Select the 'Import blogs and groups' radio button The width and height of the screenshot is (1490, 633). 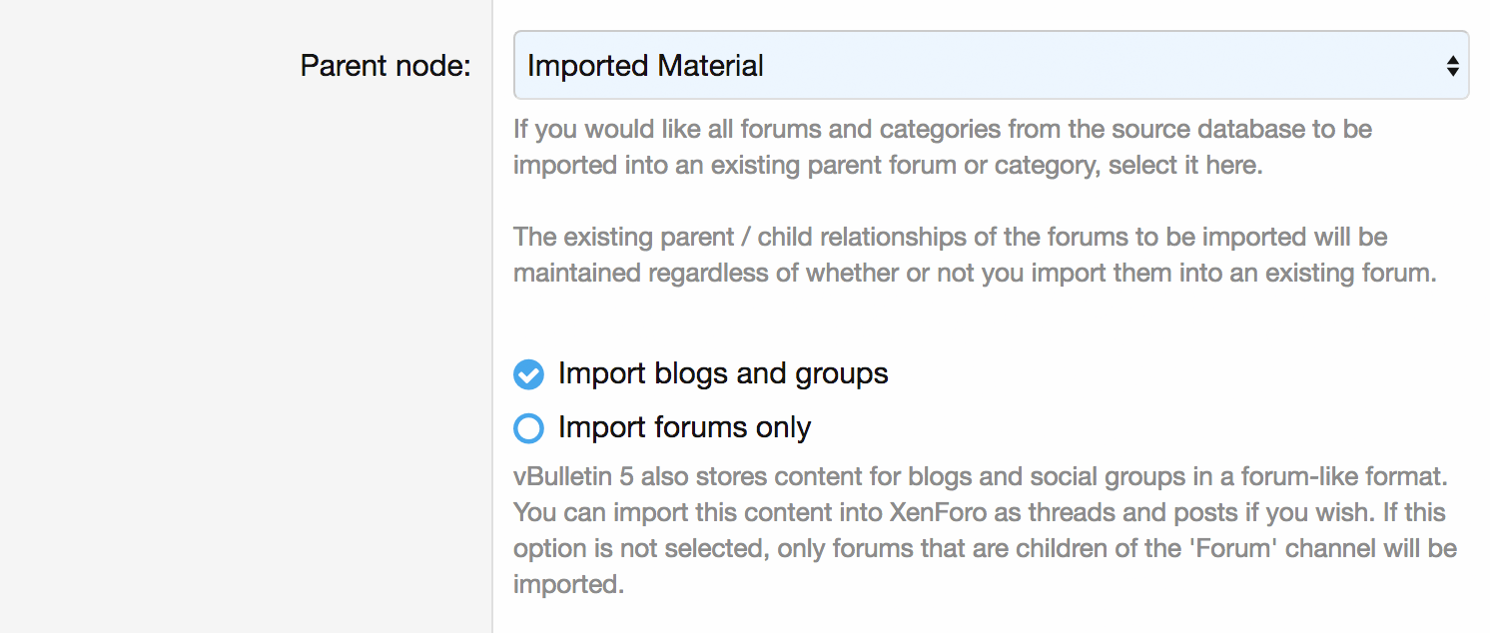pyautogui.click(x=528, y=374)
